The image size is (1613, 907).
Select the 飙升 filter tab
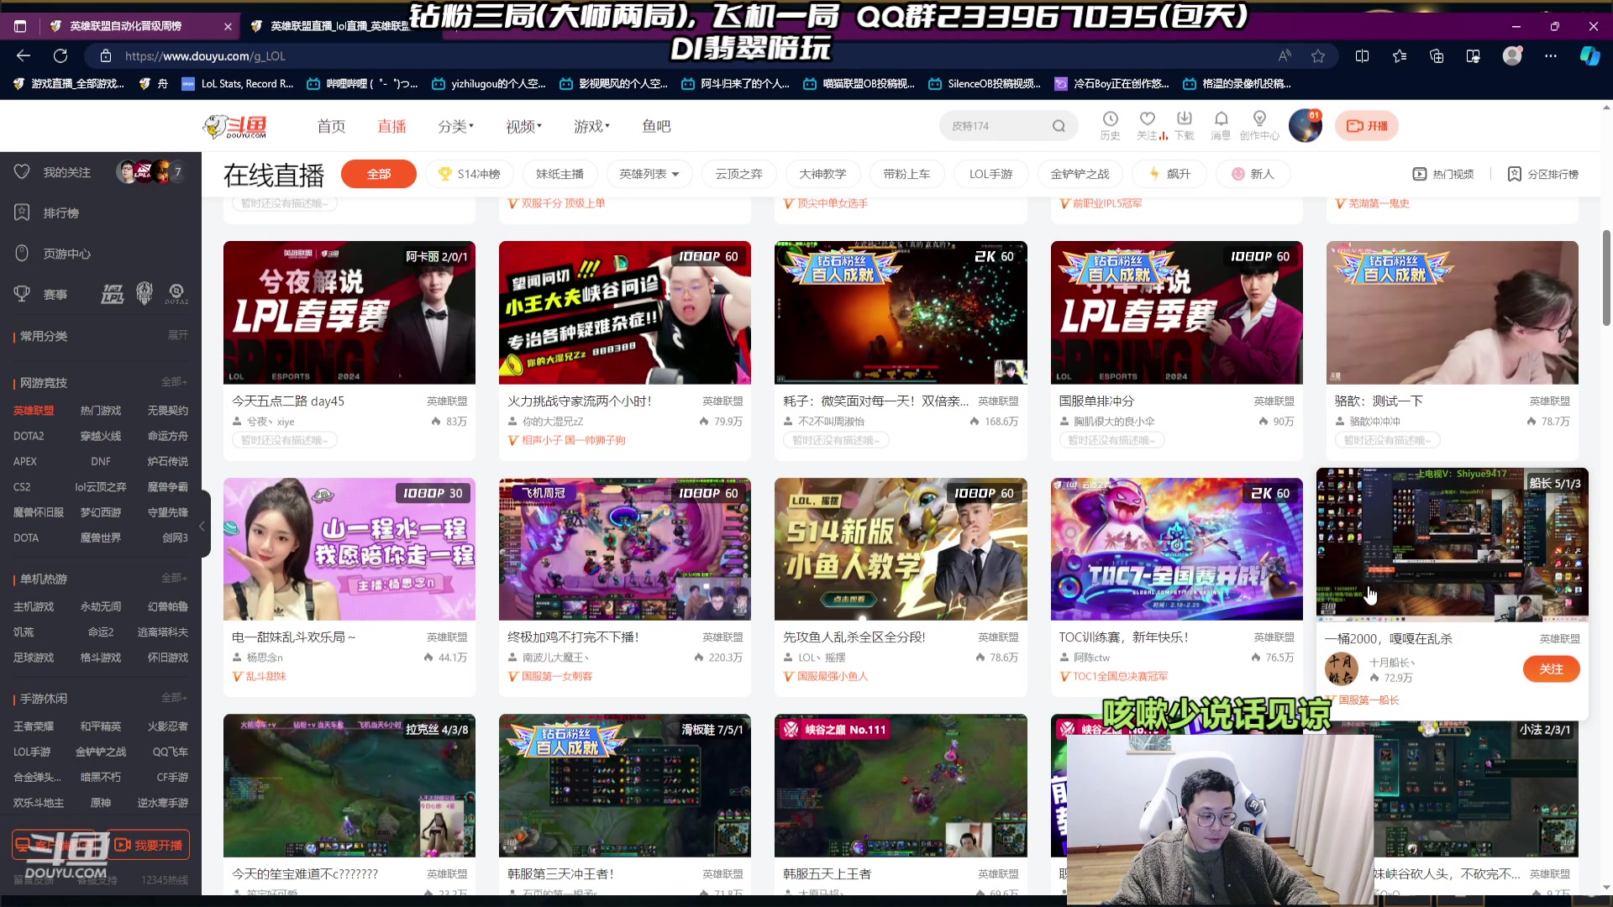(1169, 174)
